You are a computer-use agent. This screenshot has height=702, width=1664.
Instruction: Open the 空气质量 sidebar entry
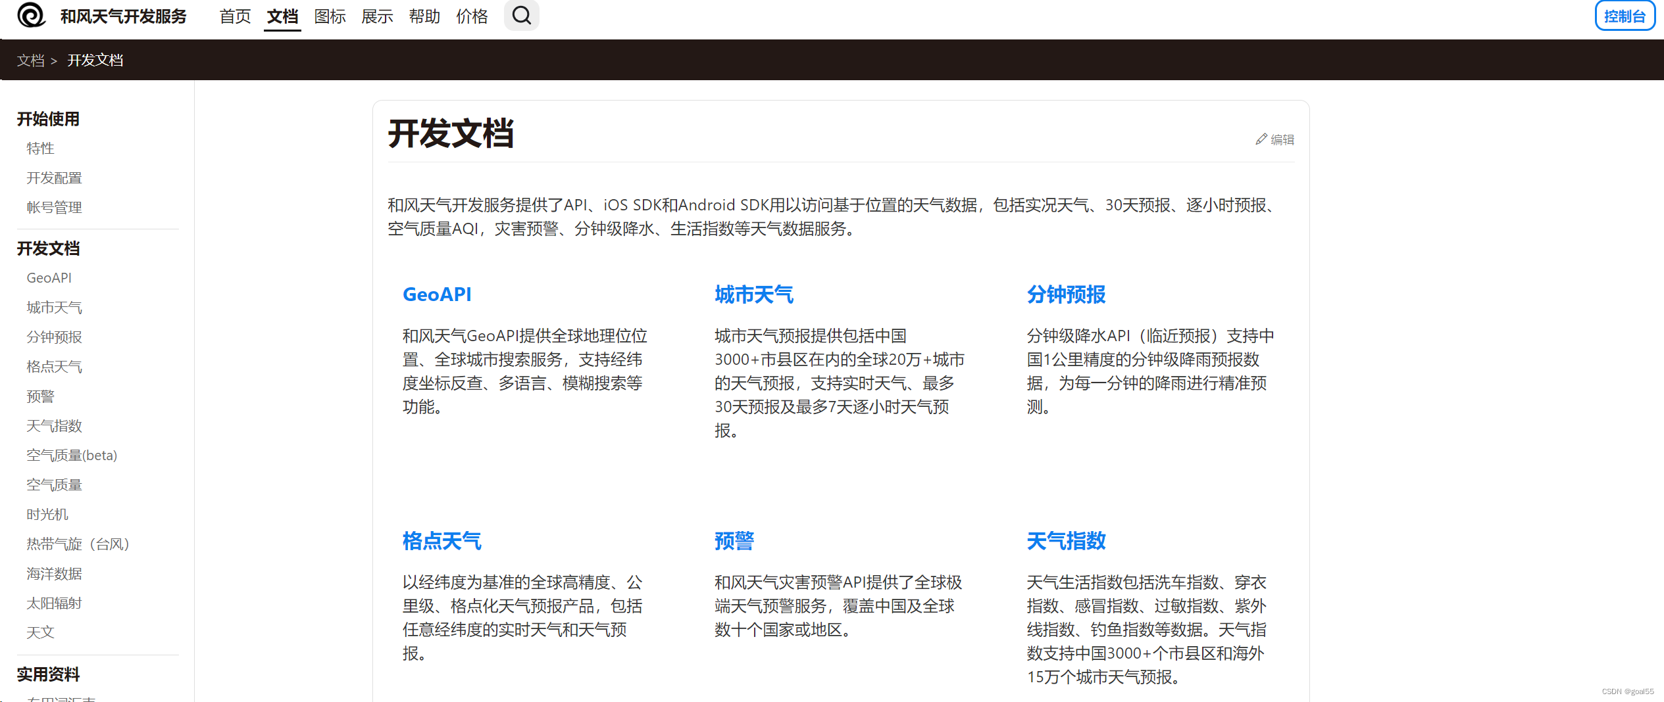pyautogui.click(x=54, y=485)
